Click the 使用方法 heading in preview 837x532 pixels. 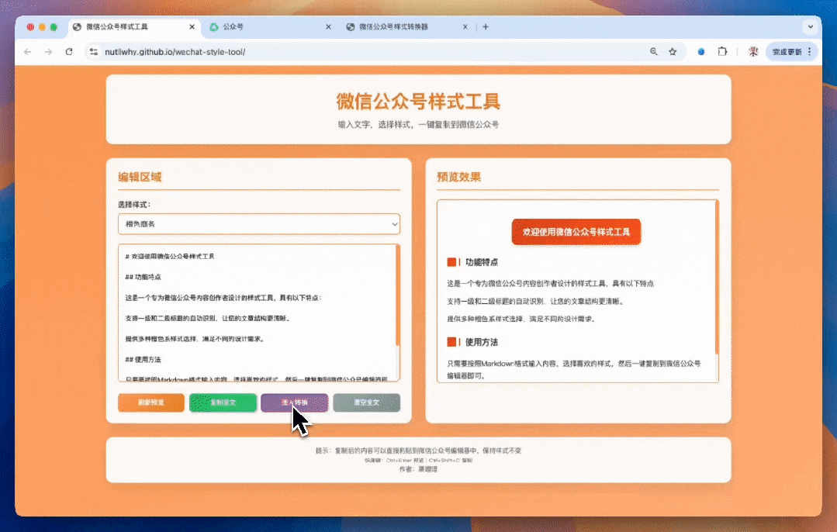tap(481, 342)
